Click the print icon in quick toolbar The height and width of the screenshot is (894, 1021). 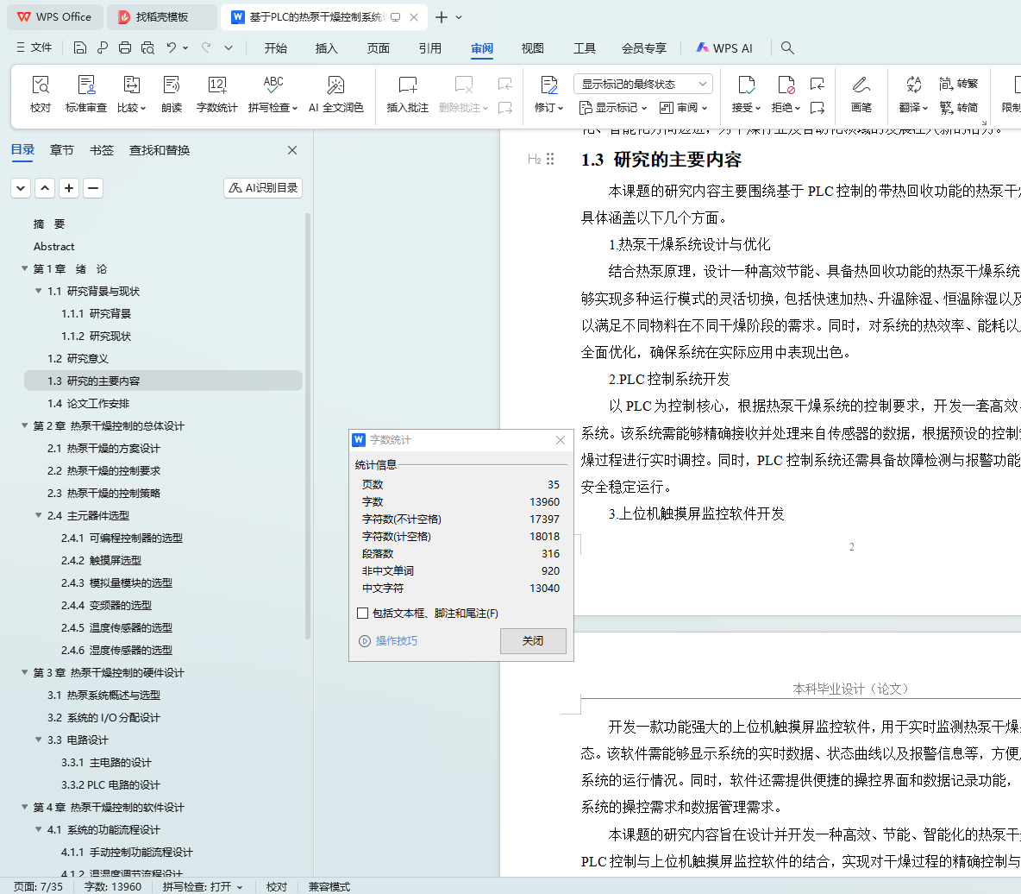tap(125, 47)
